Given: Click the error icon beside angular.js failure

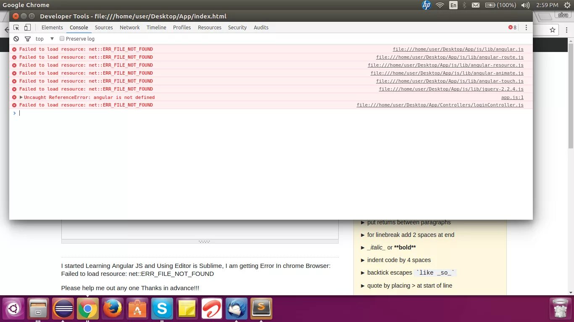Looking at the screenshot, I should (14, 49).
